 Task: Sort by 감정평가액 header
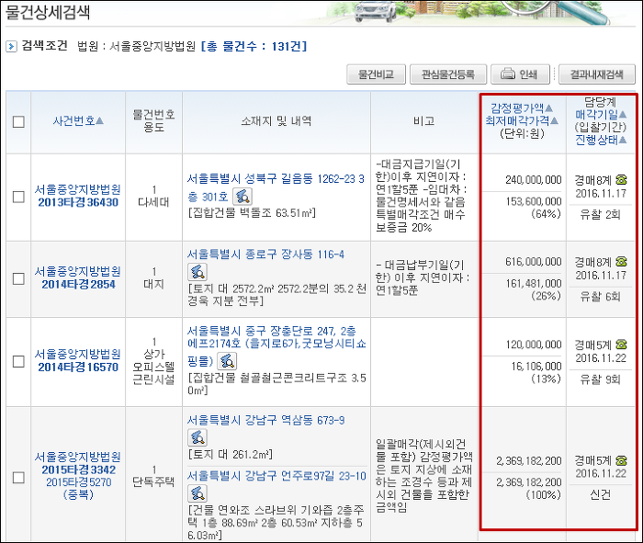(x=522, y=108)
